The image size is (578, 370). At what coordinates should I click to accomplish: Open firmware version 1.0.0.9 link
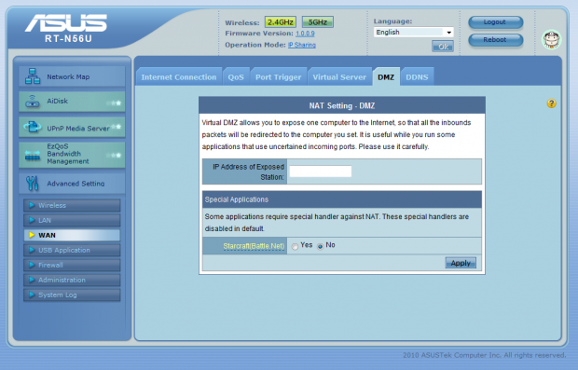click(305, 34)
